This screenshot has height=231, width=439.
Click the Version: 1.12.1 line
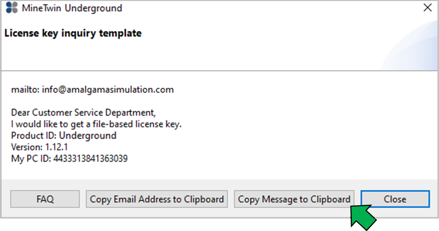coord(39,147)
